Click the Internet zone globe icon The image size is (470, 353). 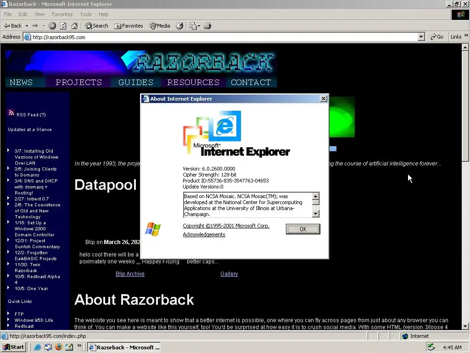pos(405,336)
